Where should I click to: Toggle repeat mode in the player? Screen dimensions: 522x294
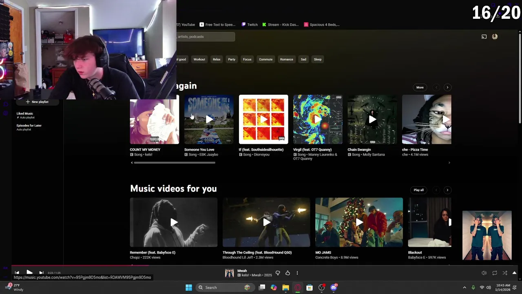[x=494, y=273]
